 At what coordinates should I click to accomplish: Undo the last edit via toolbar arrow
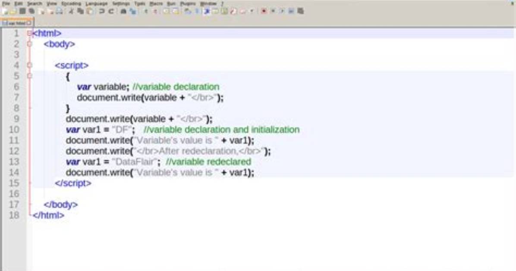pos(102,11)
